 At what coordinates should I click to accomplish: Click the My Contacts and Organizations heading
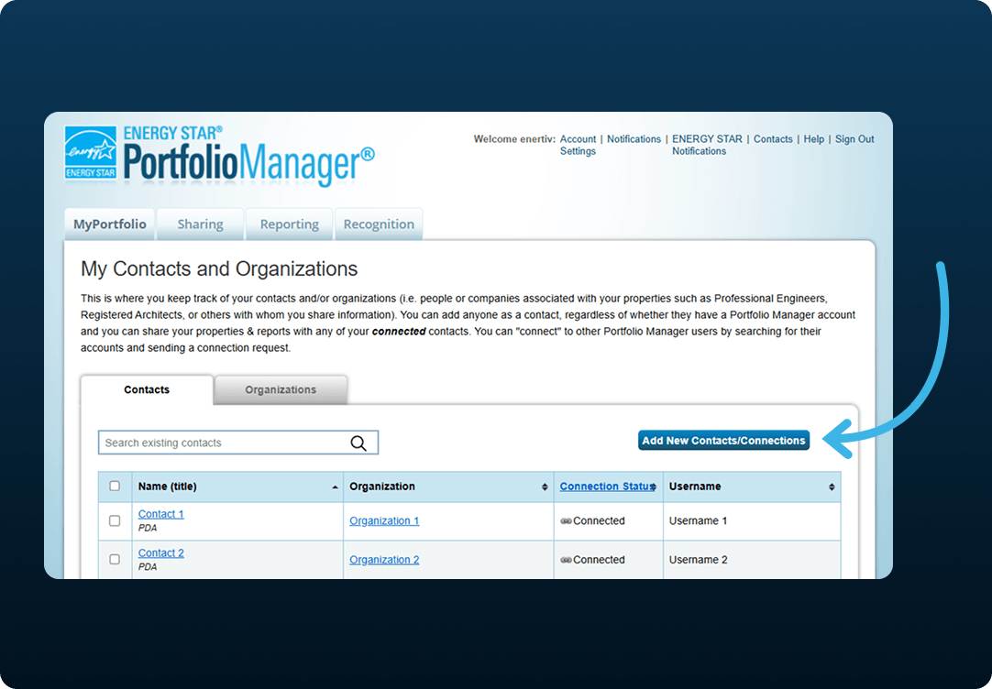[219, 269]
